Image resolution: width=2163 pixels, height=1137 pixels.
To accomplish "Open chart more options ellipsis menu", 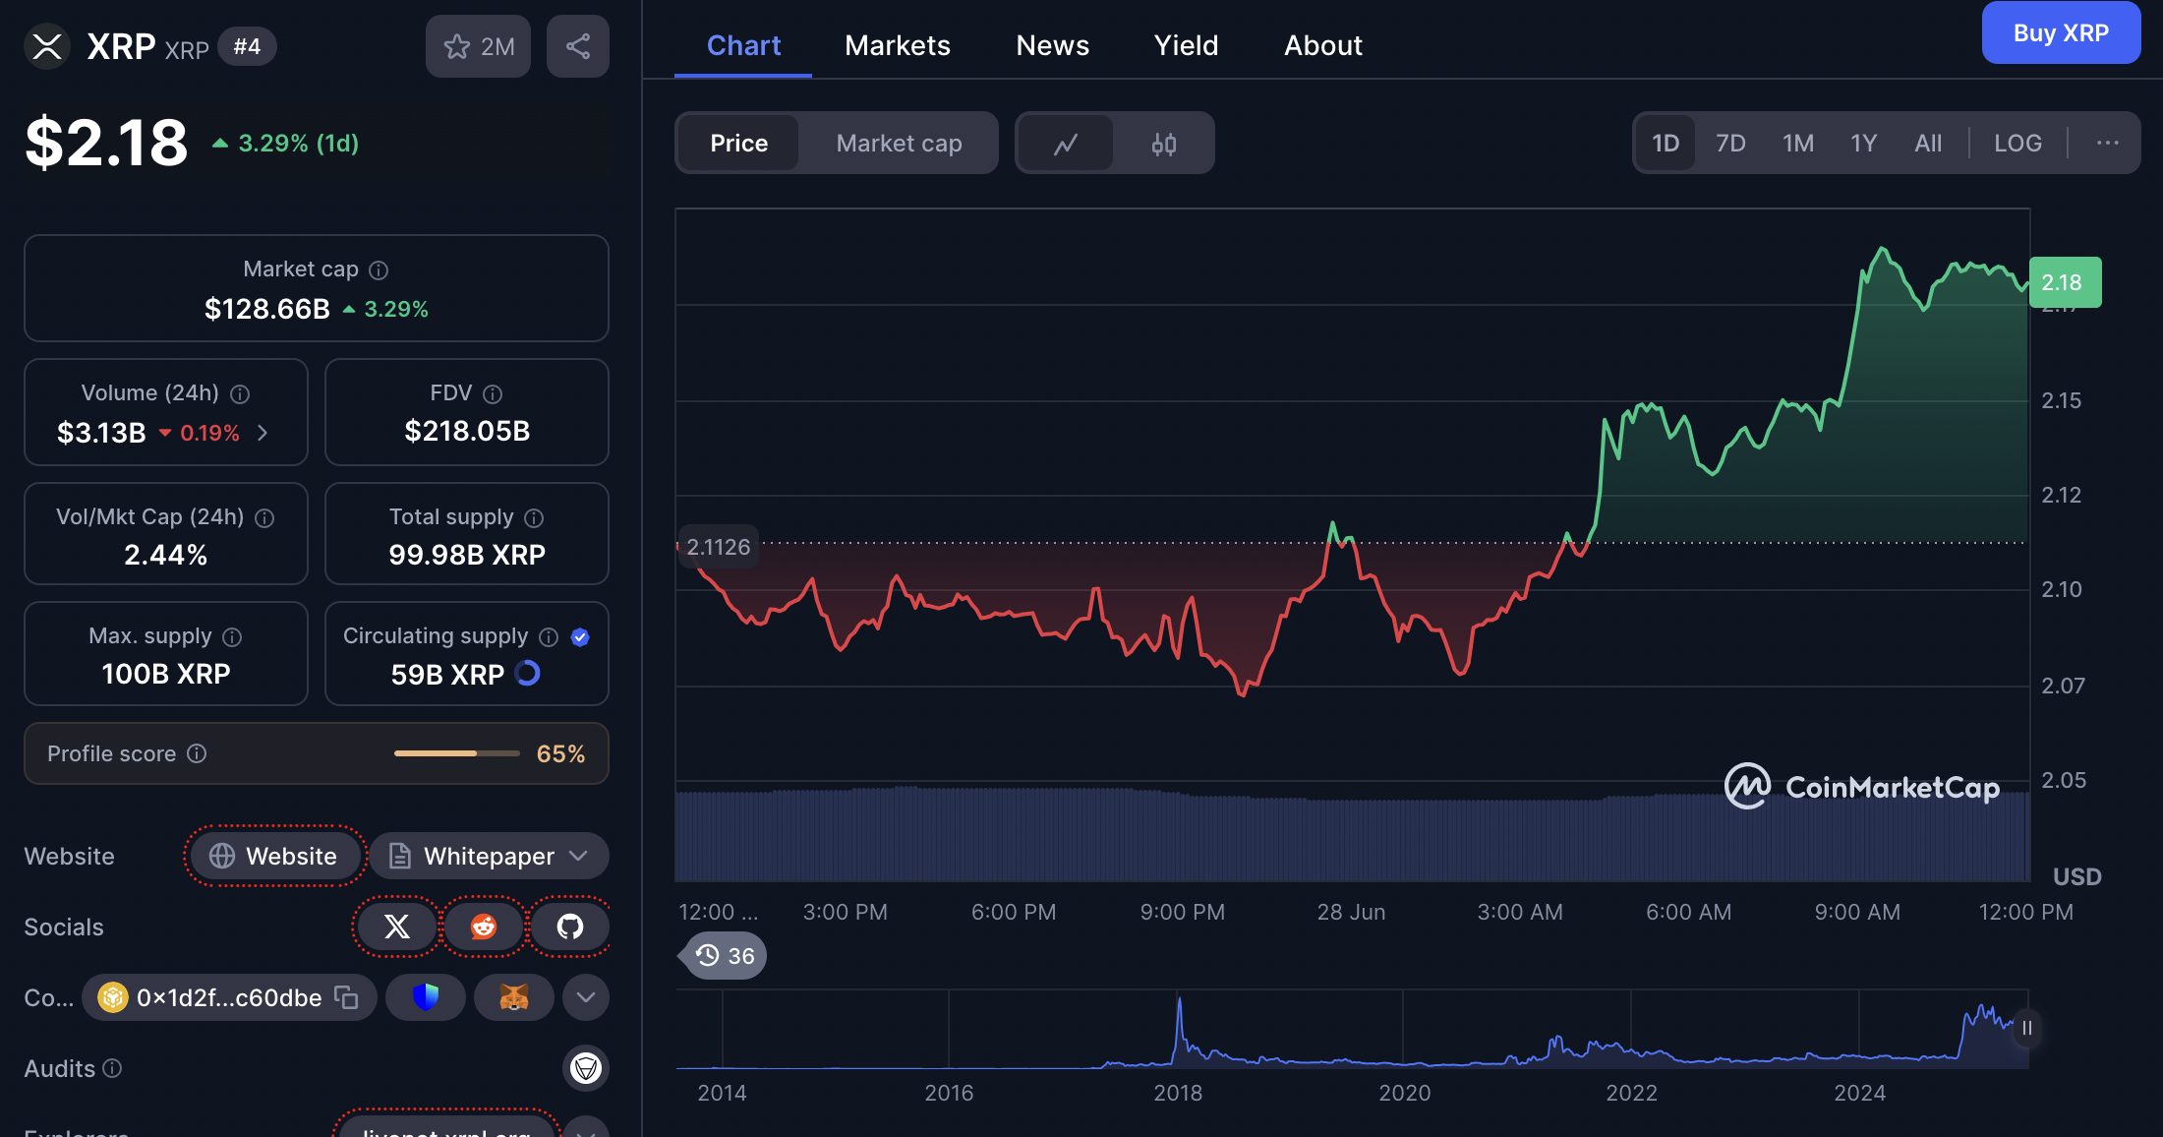I will click(x=2107, y=144).
